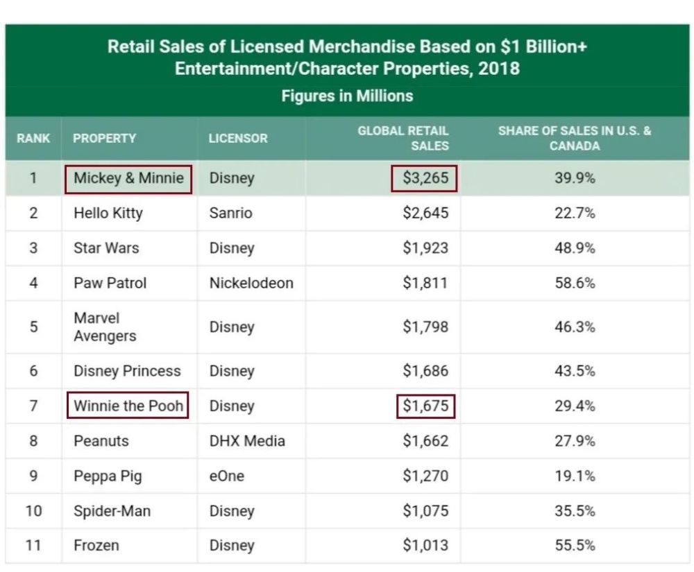This screenshot has width=694, height=572.
Task: Select the Marvel Avengers property cell
Action: (105, 327)
